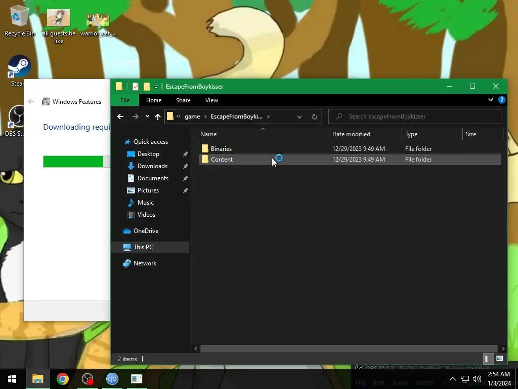Image resolution: width=518 pixels, height=389 pixels.
Task: Expand the chevron after EscapeFromBoyki breadcrumb
Action: (268, 116)
